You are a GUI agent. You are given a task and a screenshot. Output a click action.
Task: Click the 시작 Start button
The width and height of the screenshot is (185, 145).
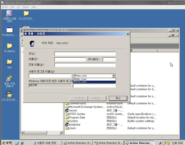coord(7,143)
